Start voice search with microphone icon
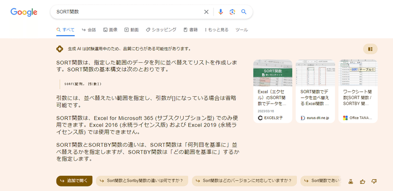393x191 pixels. point(221,12)
